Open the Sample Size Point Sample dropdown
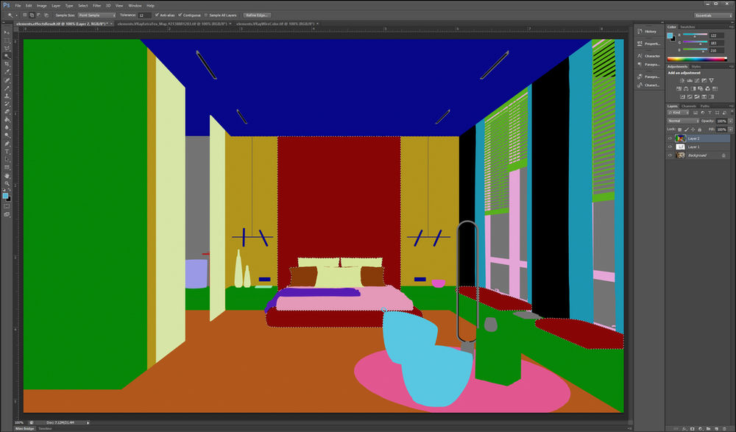This screenshot has height=432, width=736. point(96,14)
